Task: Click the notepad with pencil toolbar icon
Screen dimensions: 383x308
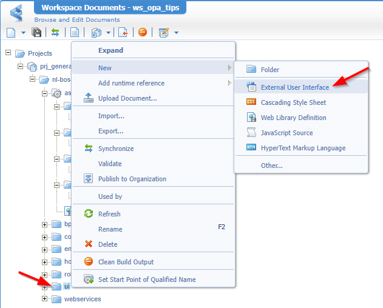Action: (163, 32)
